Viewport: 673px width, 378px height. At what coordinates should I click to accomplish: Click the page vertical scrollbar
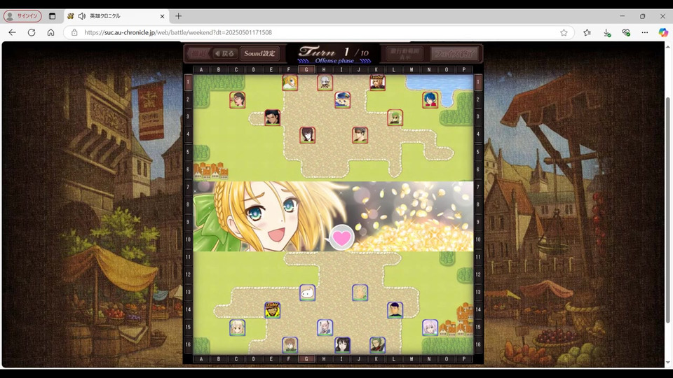pos(667,210)
